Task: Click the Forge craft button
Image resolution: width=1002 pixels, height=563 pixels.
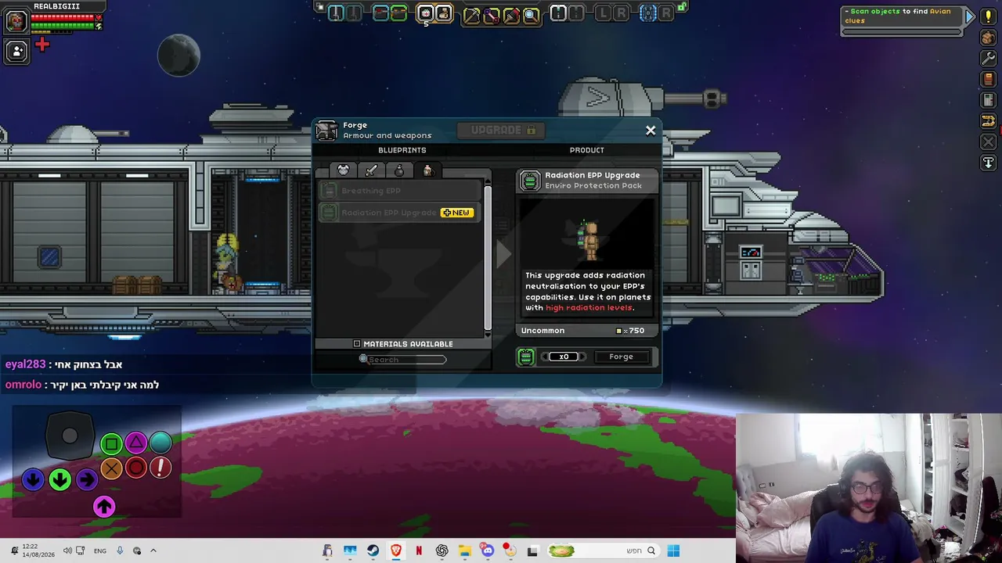Action: 622,357
